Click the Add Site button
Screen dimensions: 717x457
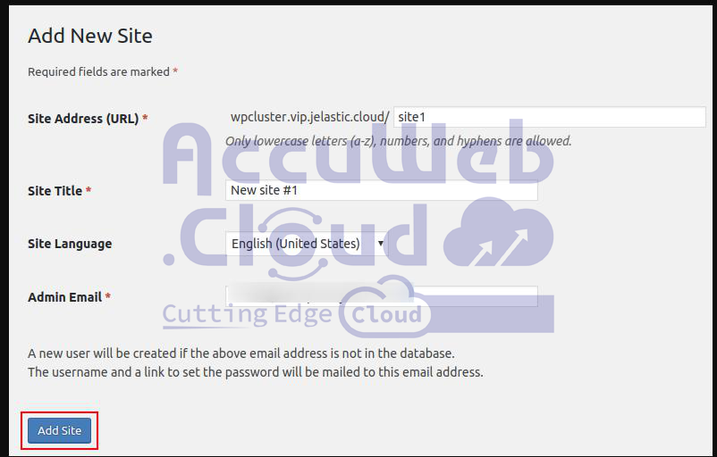pyautogui.click(x=59, y=431)
